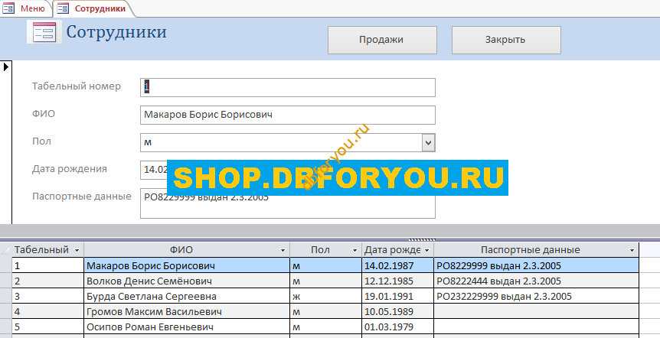This screenshot has width=660, height=338.
Task: Focus the Табельный номер input field
Action: click(x=287, y=87)
